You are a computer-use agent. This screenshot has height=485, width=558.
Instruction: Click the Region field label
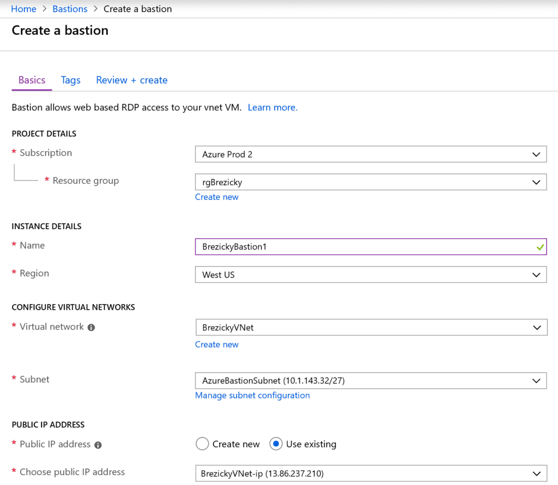point(34,273)
